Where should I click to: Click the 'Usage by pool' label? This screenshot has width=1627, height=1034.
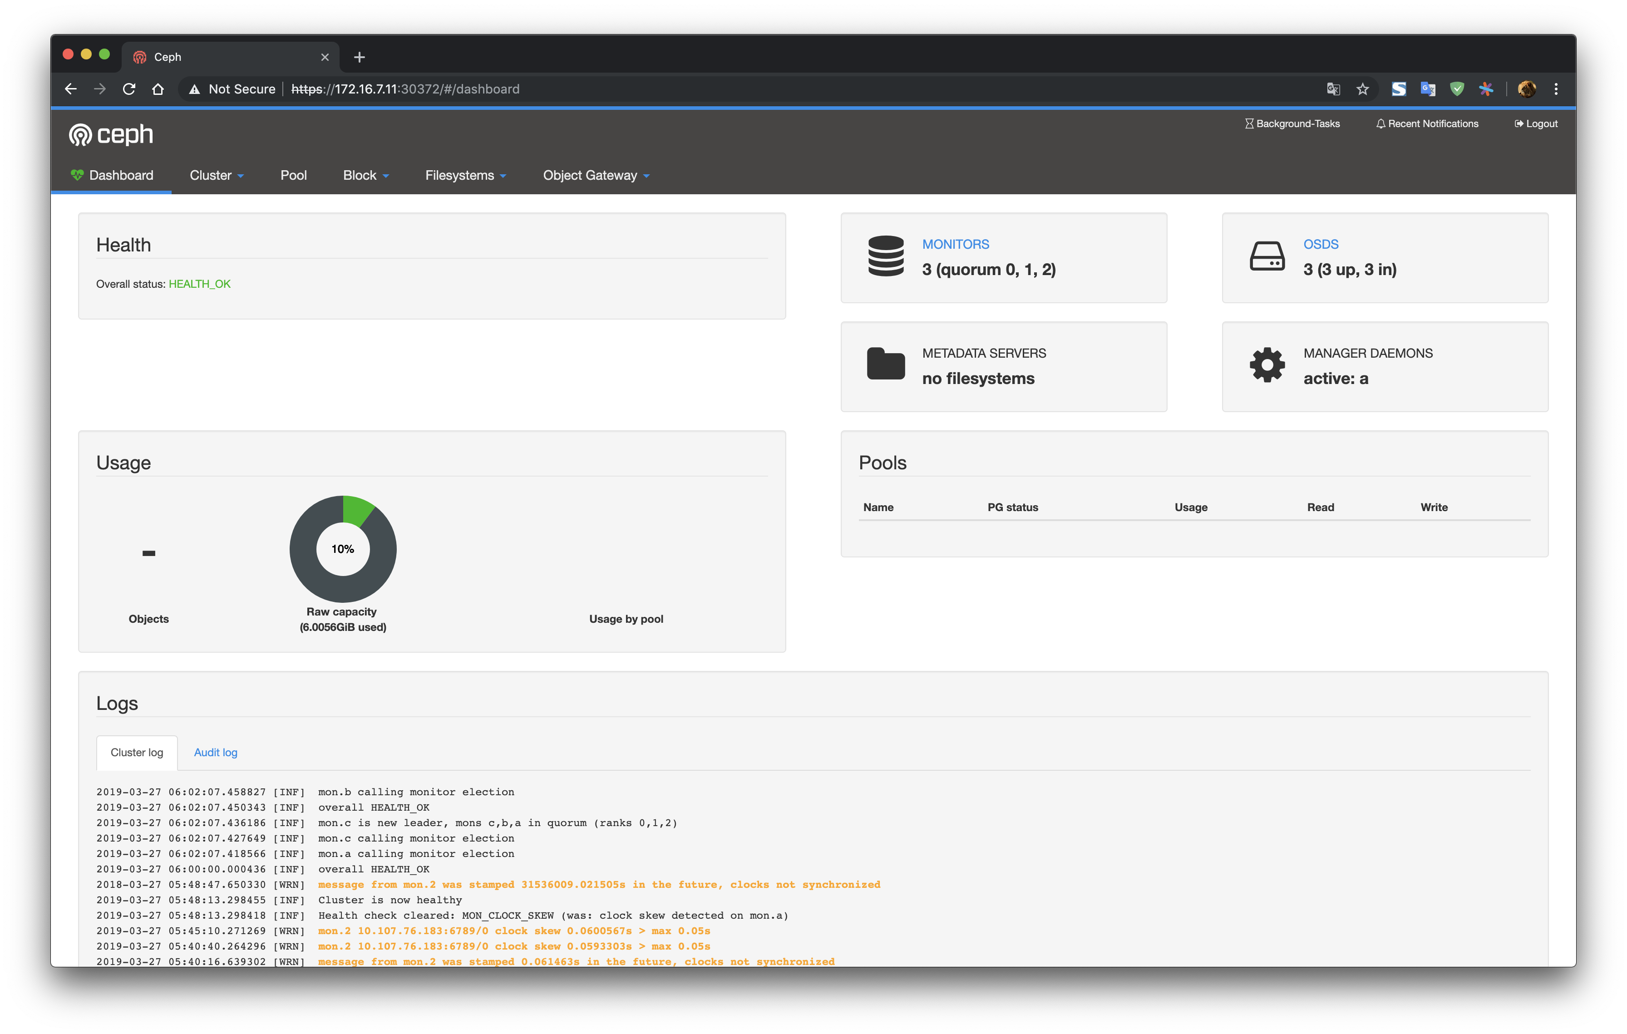click(x=626, y=619)
